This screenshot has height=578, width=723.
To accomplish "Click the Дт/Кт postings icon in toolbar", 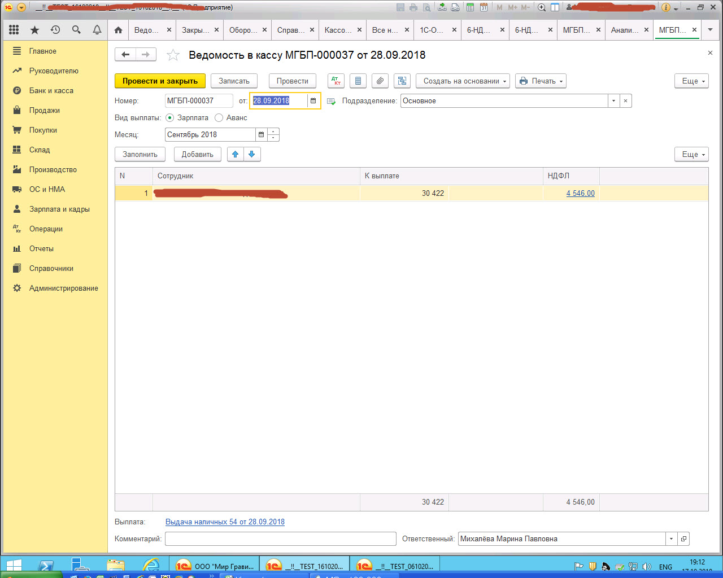I will [336, 81].
